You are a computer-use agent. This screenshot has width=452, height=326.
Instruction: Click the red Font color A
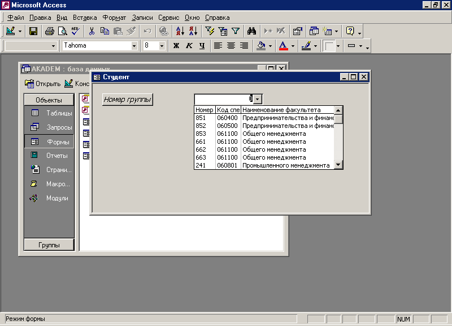[x=284, y=46]
